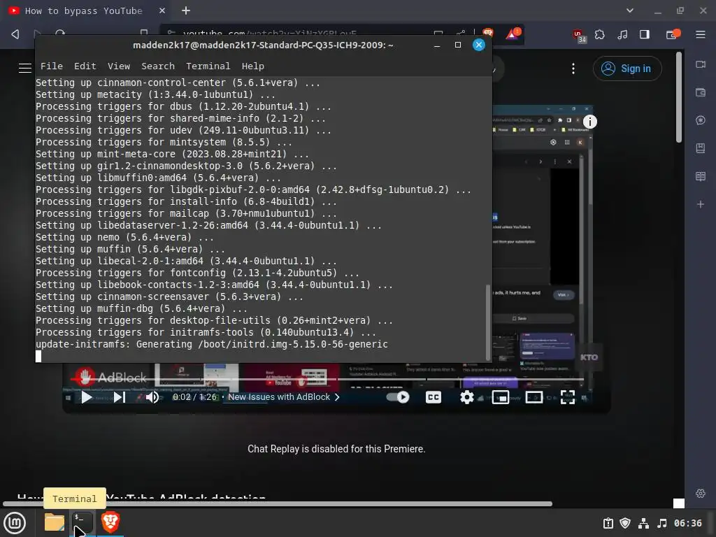Screen dimensions: 716x537
Task: Reload the page with browser reload icon
Action: [x=60, y=34]
